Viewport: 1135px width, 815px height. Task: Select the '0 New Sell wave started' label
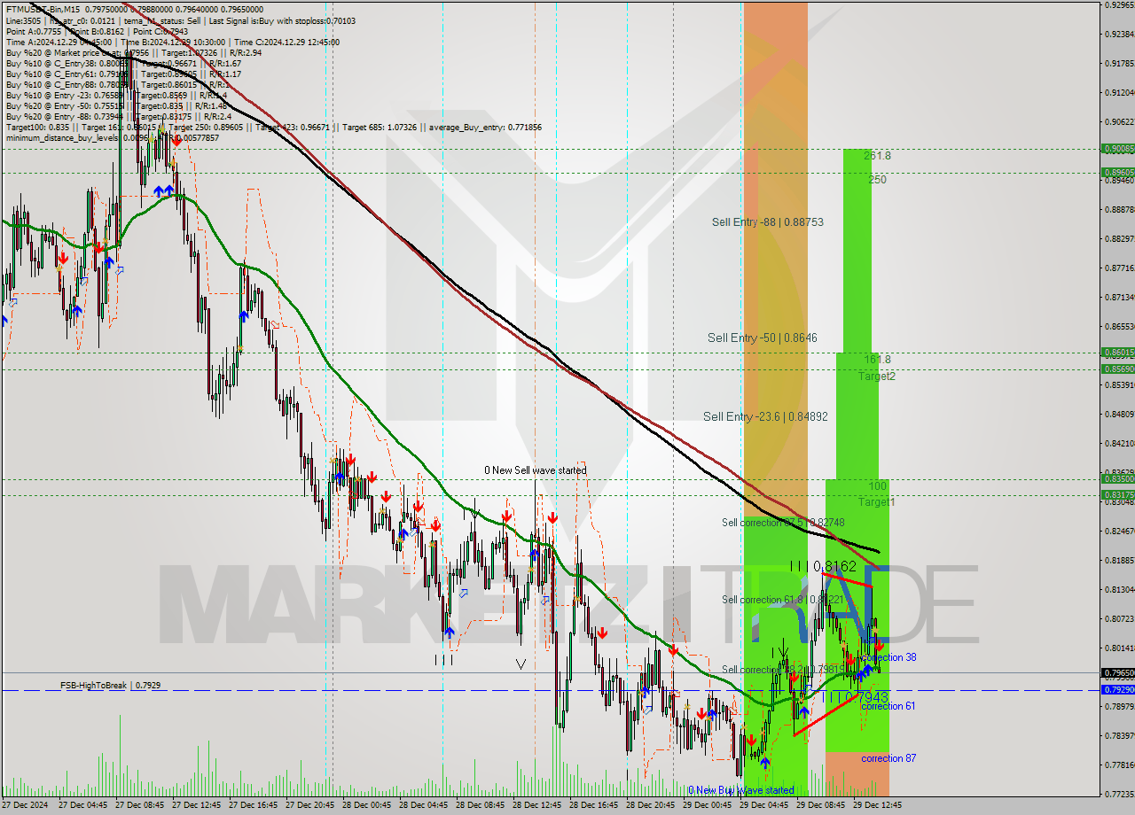pos(535,470)
